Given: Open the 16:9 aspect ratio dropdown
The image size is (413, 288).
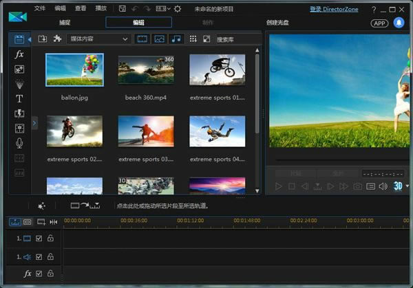Looking at the screenshot, I should [162, 9].
